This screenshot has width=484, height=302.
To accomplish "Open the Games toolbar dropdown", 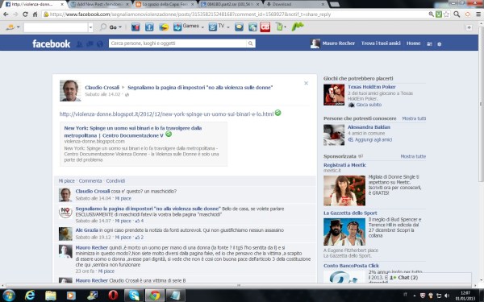I will [x=202, y=27].
